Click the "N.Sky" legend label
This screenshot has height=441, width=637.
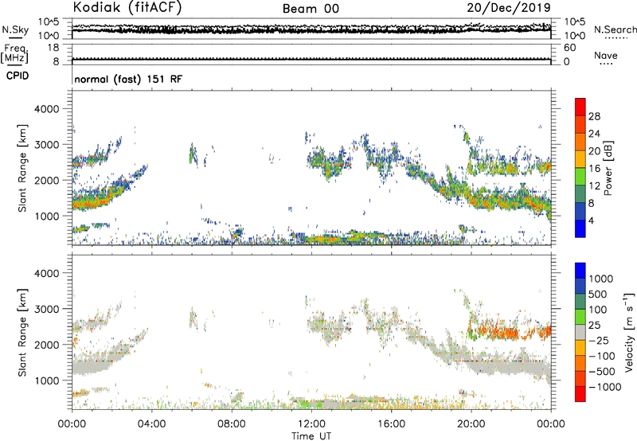click(15, 29)
